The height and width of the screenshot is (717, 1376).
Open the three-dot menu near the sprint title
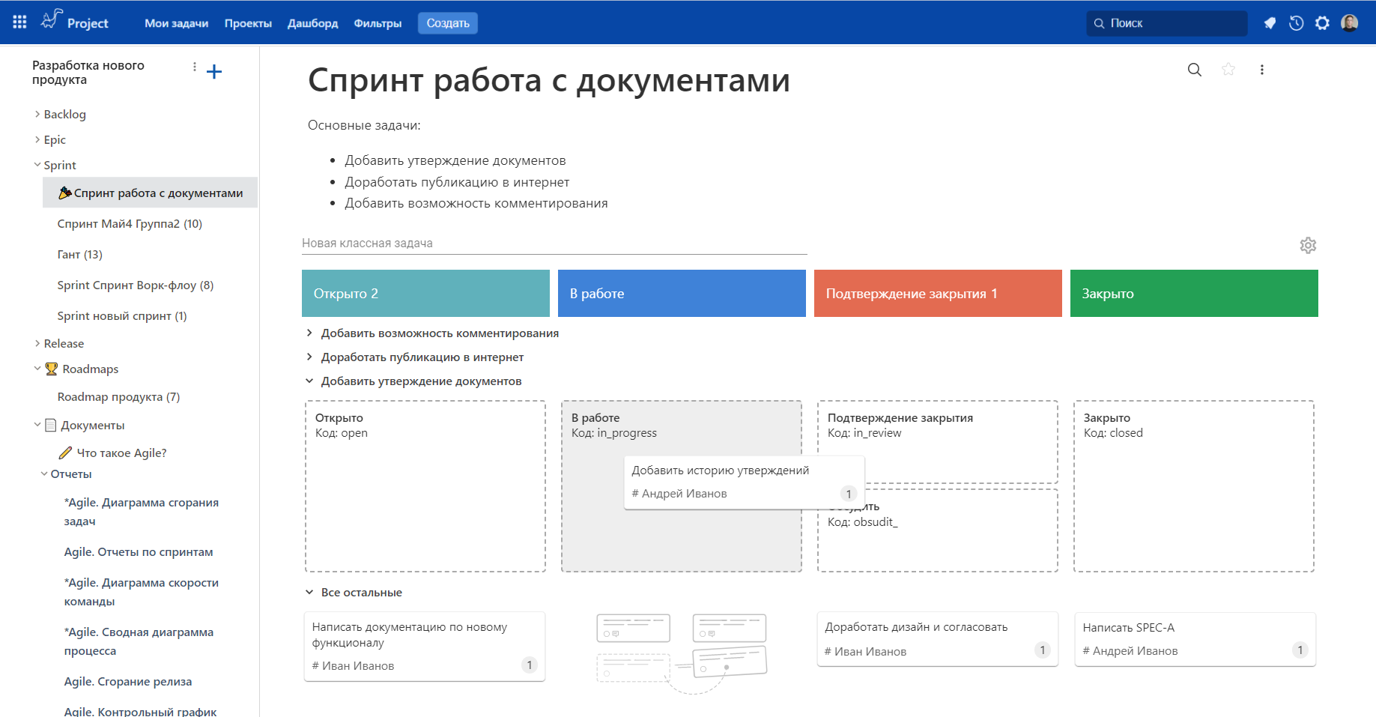click(1262, 69)
